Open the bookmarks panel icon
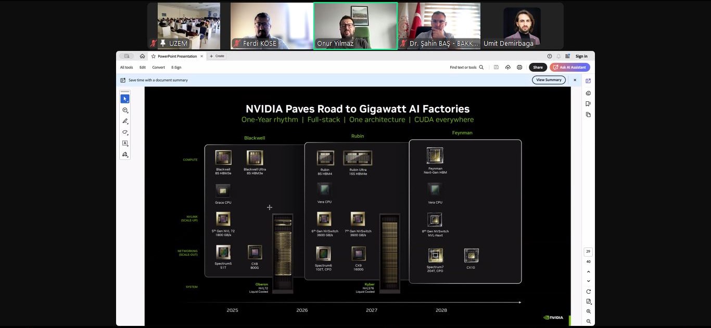 pos(588,104)
